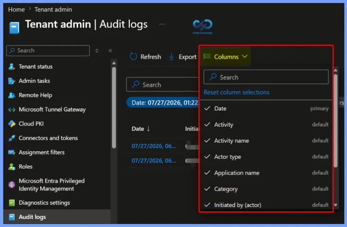Click sidebar scroll up arrow
The height and width of the screenshot is (227, 347).
click(114, 63)
